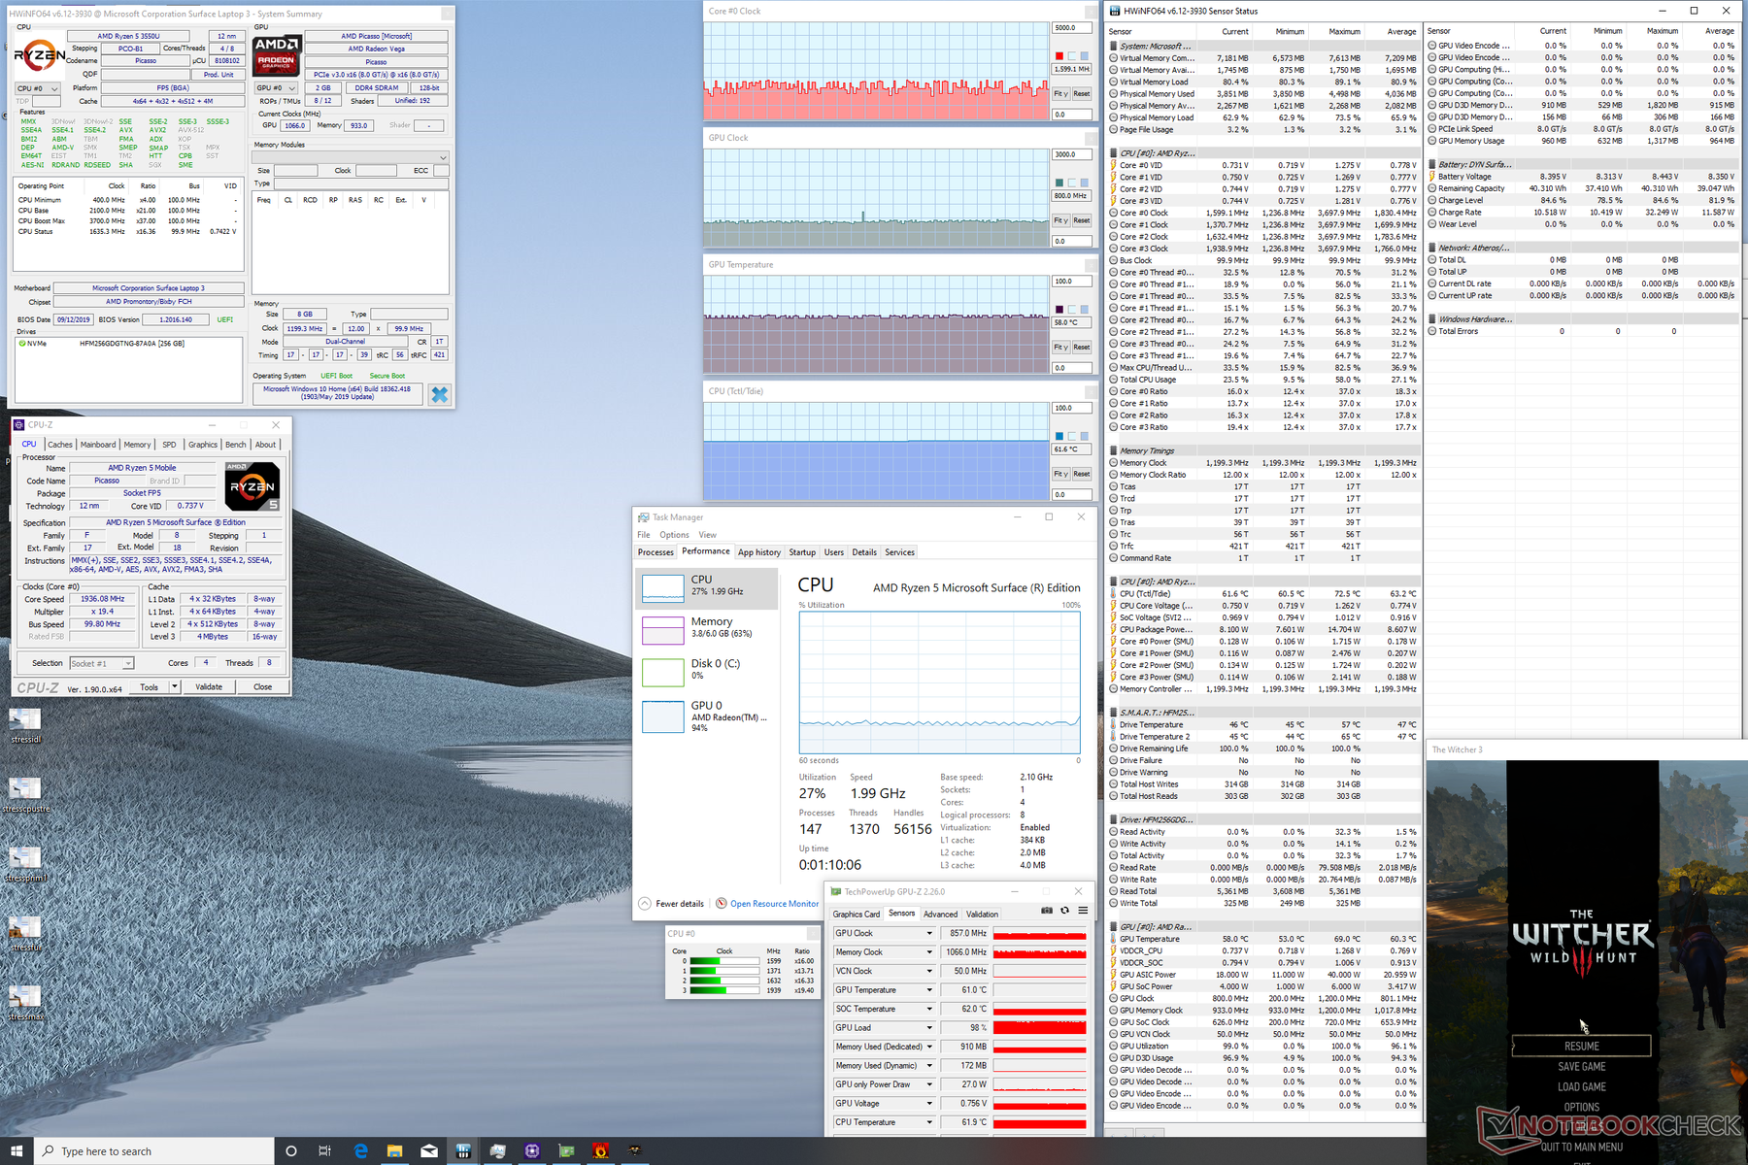Screen dimensions: 1748x1165
Task: Expand the GPU #0 selector in HWiNFO summary
Action: coord(277,88)
